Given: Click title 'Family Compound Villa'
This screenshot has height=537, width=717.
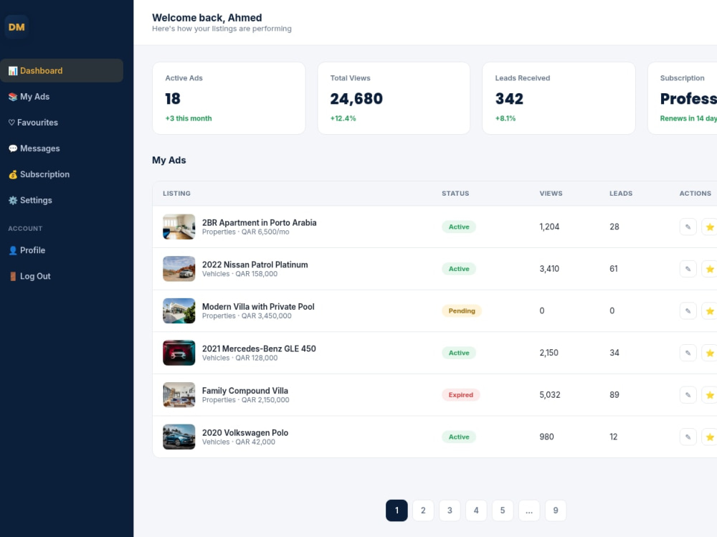Looking at the screenshot, I should [x=245, y=391].
